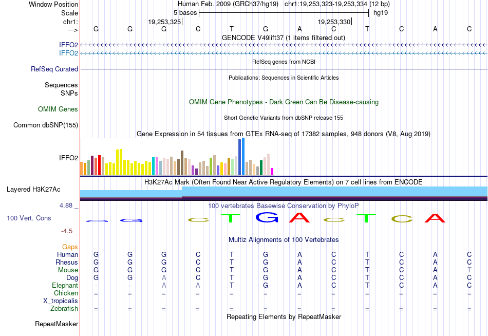Click the tallest blue GTEx expression bar

click(243, 157)
